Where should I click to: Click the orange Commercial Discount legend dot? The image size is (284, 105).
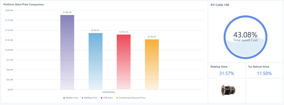pyautogui.click(x=117, y=98)
